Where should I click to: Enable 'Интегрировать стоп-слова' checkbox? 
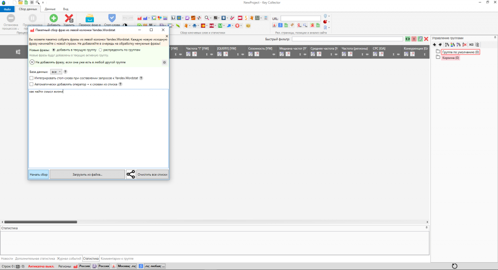pos(32,78)
